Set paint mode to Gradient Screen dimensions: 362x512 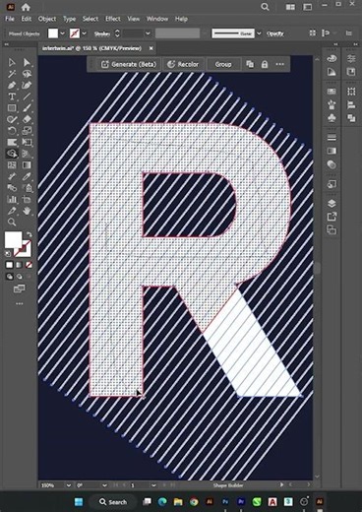tap(20, 265)
